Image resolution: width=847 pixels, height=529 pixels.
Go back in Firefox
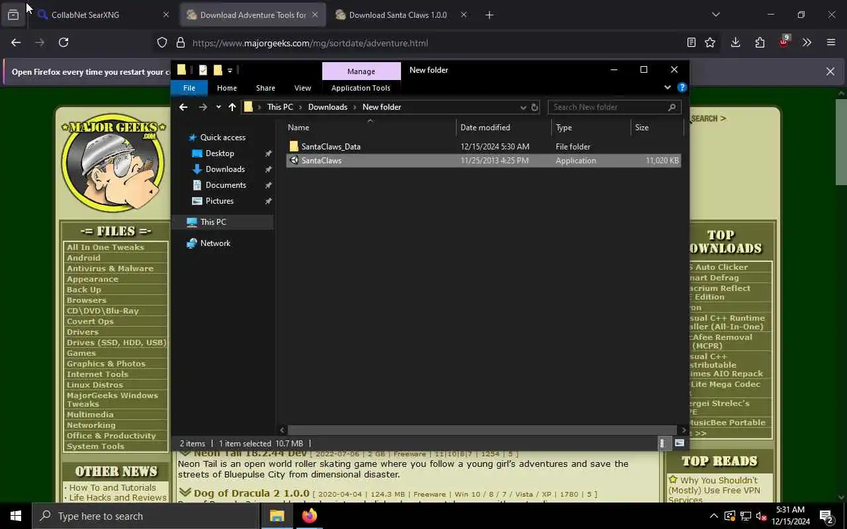tap(16, 42)
